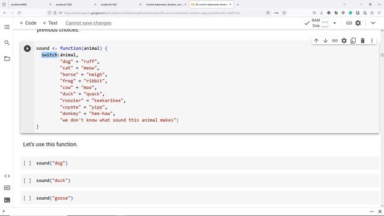Delete the cell with trash icon

click(362, 41)
